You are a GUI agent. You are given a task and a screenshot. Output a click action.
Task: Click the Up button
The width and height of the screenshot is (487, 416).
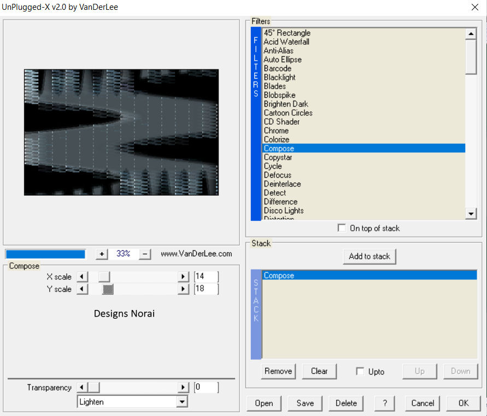click(420, 371)
